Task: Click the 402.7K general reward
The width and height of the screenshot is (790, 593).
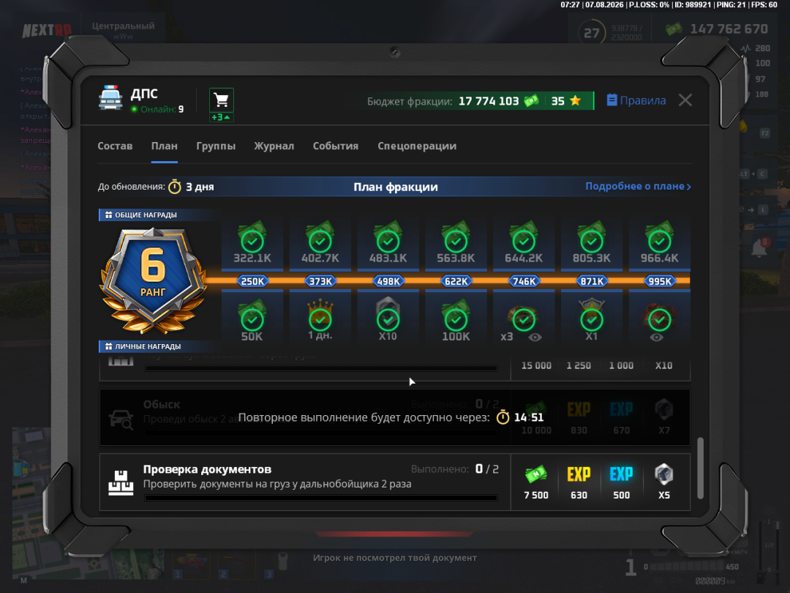Action: coord(320,242)
